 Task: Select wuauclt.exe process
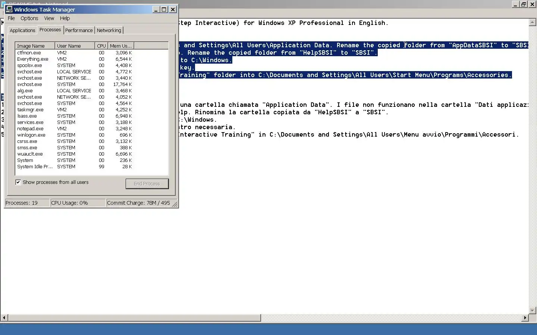75,154
